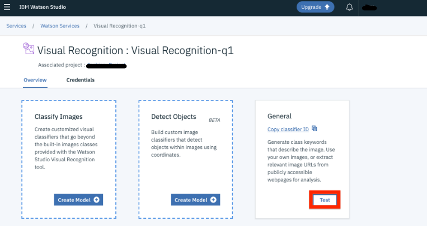Click the copy classifier ID icon

pyautogui.click(x=315, y=128)
